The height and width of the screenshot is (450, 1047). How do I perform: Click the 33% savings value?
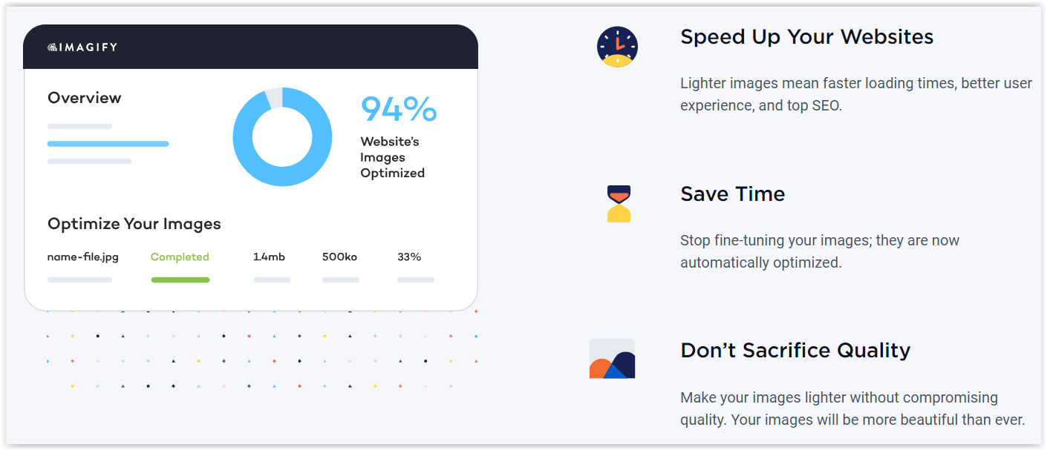click(409, 257)
